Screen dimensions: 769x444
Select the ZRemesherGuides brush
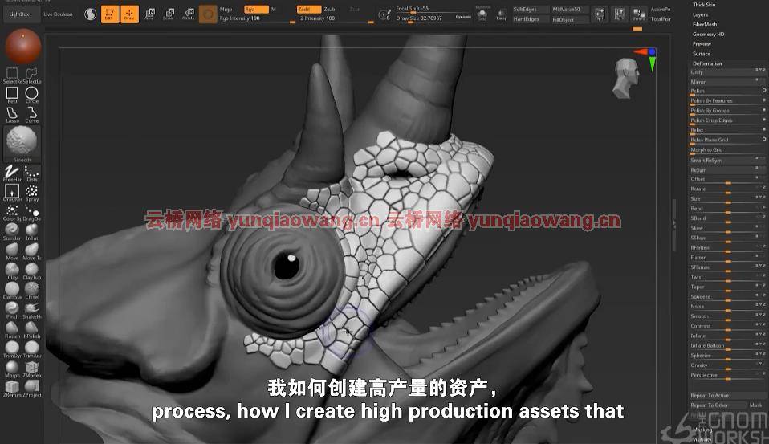[x=12, y=389]
